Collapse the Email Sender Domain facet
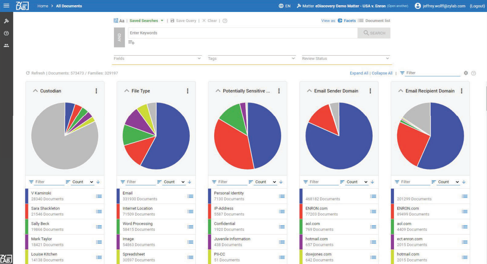Viewport: 487px width, 264px height. click(x=309, y=91)
